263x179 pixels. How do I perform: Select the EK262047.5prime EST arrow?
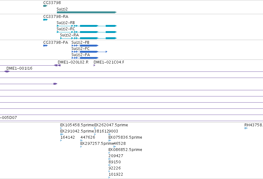pos(95,128)
